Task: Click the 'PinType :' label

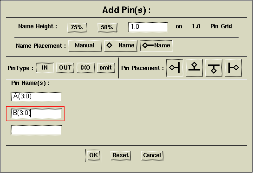Action: pyautogui.click(x=20, y=68)
